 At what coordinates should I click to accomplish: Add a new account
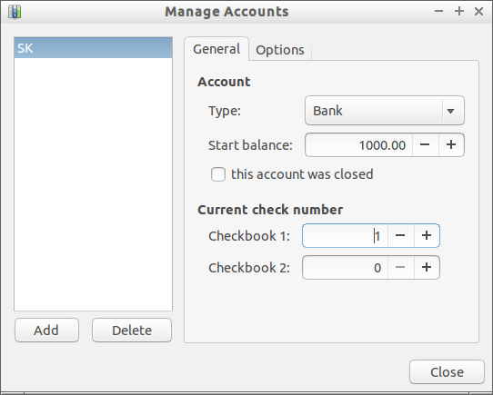pos(46,331)
